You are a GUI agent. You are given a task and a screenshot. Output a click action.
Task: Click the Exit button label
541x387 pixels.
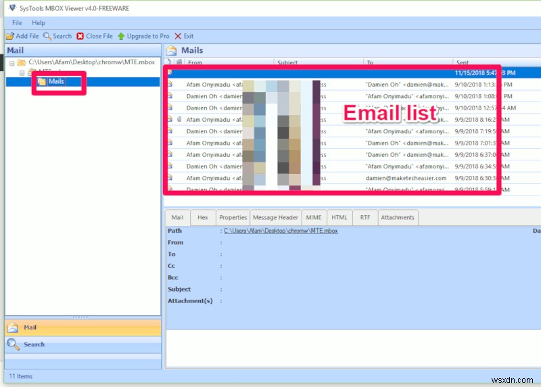189,37
